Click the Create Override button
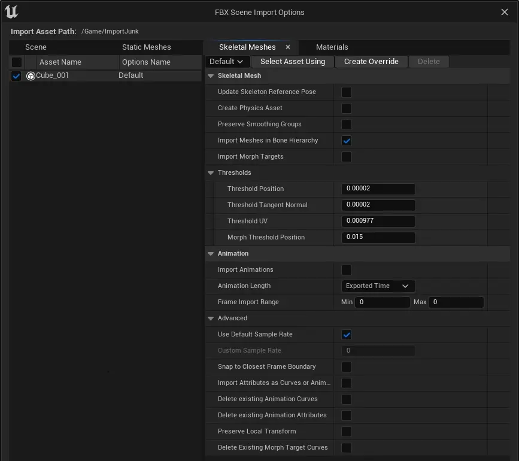This screenshot has height=461, width=519. click(x=371, y=62)
